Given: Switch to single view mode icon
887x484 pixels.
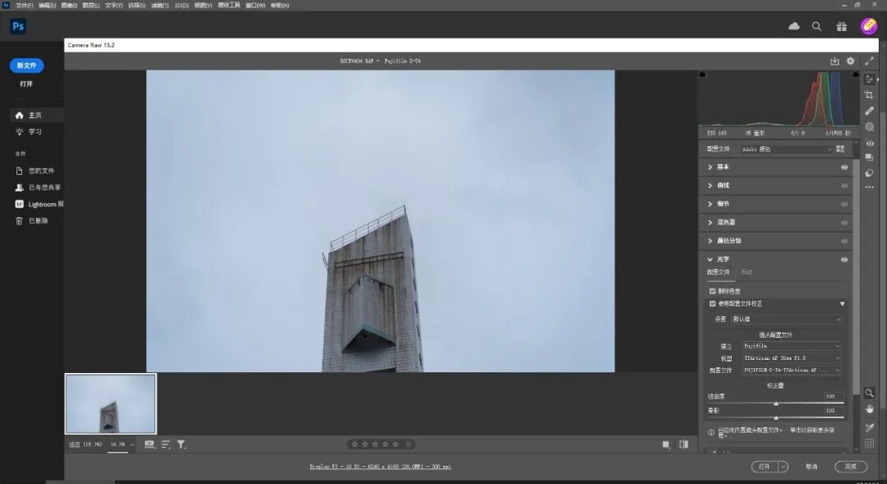Looking at the screenshot, I should (666, 445).
